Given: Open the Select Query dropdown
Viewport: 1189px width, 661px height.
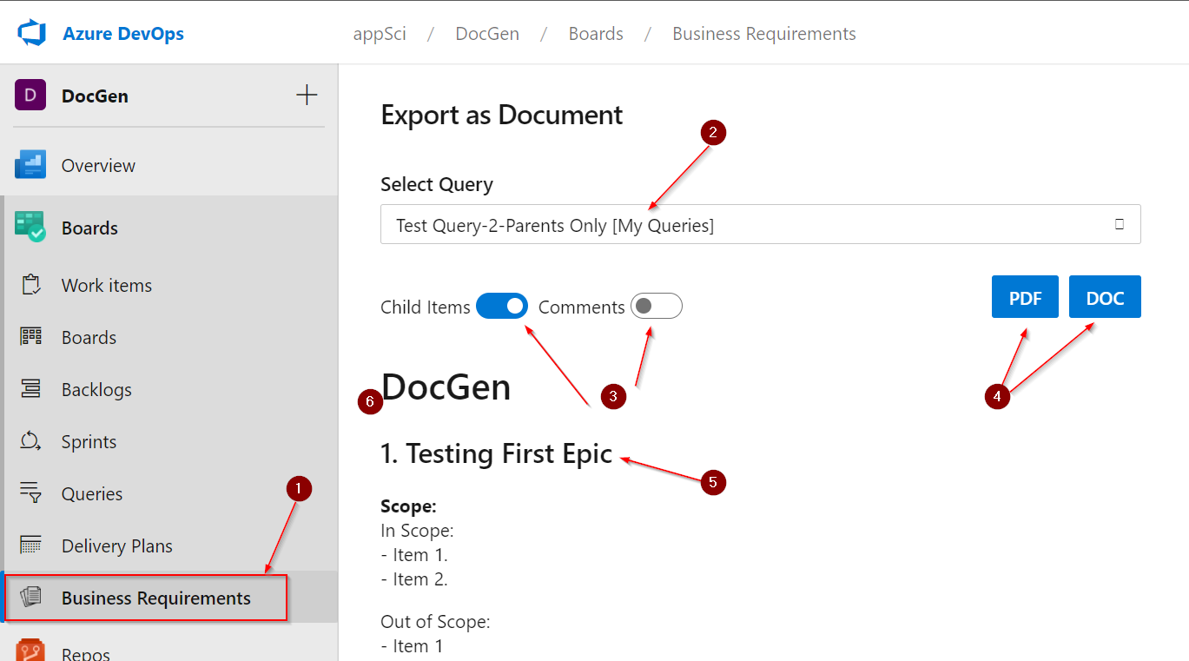Looking at the screenshot, I should coord(760,223).
